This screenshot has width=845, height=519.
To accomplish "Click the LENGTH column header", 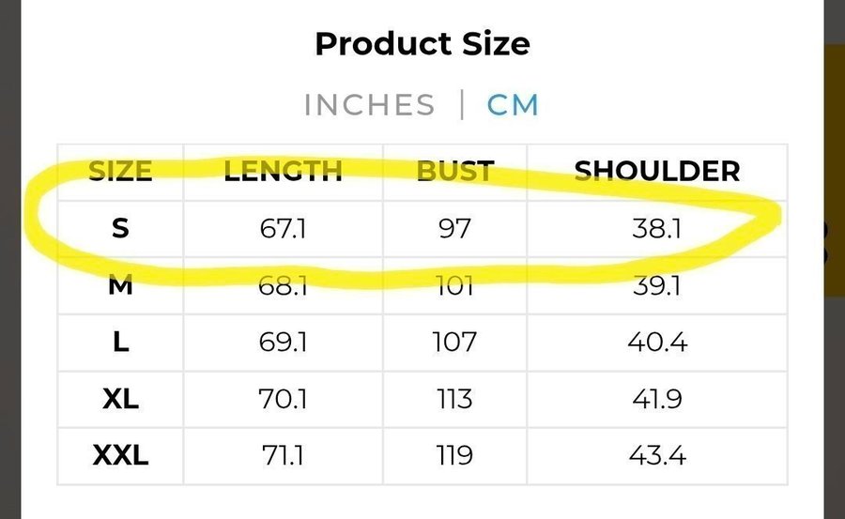I will tap(283, 171).
